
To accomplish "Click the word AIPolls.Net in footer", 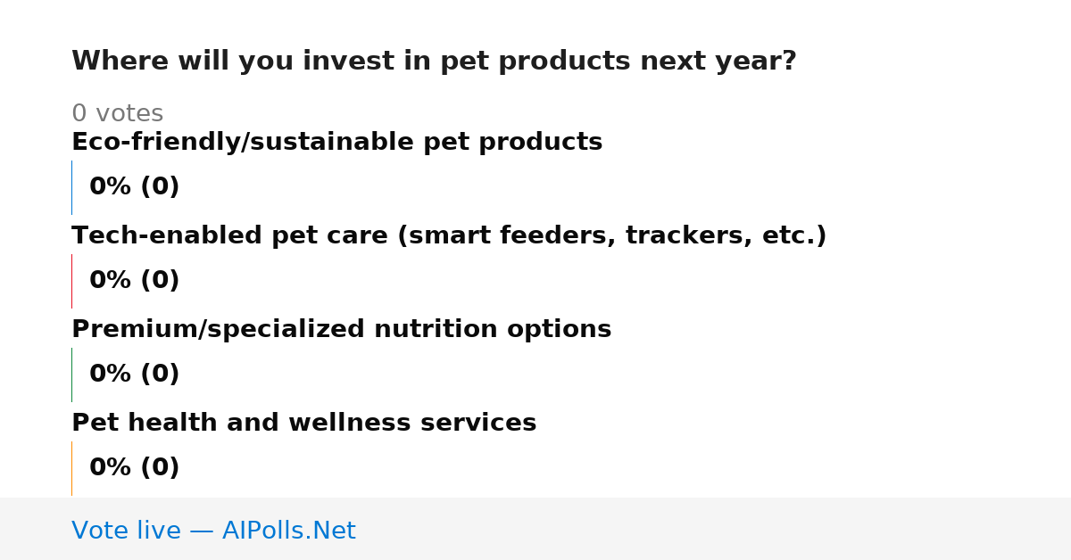I will tap(288, 531).
